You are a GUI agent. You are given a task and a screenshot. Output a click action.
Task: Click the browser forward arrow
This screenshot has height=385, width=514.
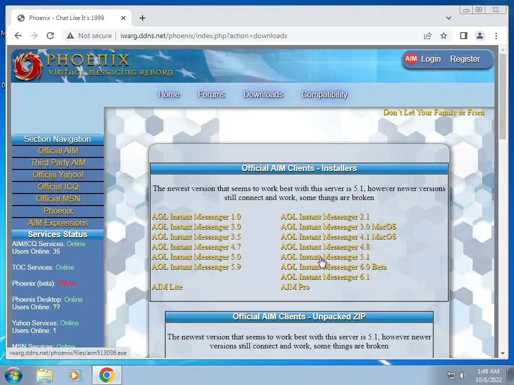tap(34, 36)
